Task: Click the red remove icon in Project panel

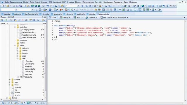Action: pos(23,20)
